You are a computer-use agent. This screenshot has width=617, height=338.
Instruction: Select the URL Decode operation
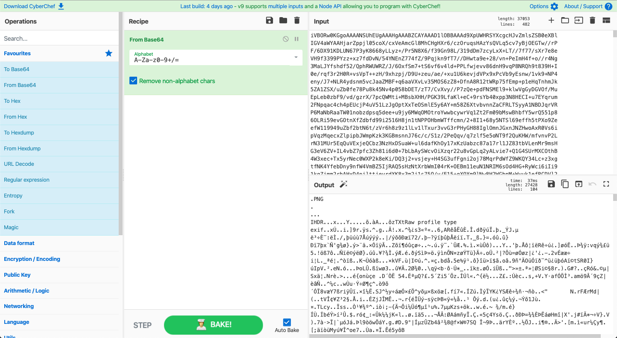59,164
